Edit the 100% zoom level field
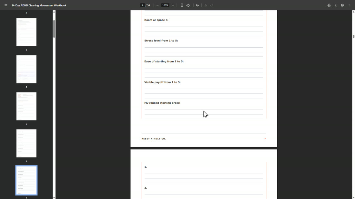The width and height of the screenshot is (355, 199). click(x=165, y=5)
